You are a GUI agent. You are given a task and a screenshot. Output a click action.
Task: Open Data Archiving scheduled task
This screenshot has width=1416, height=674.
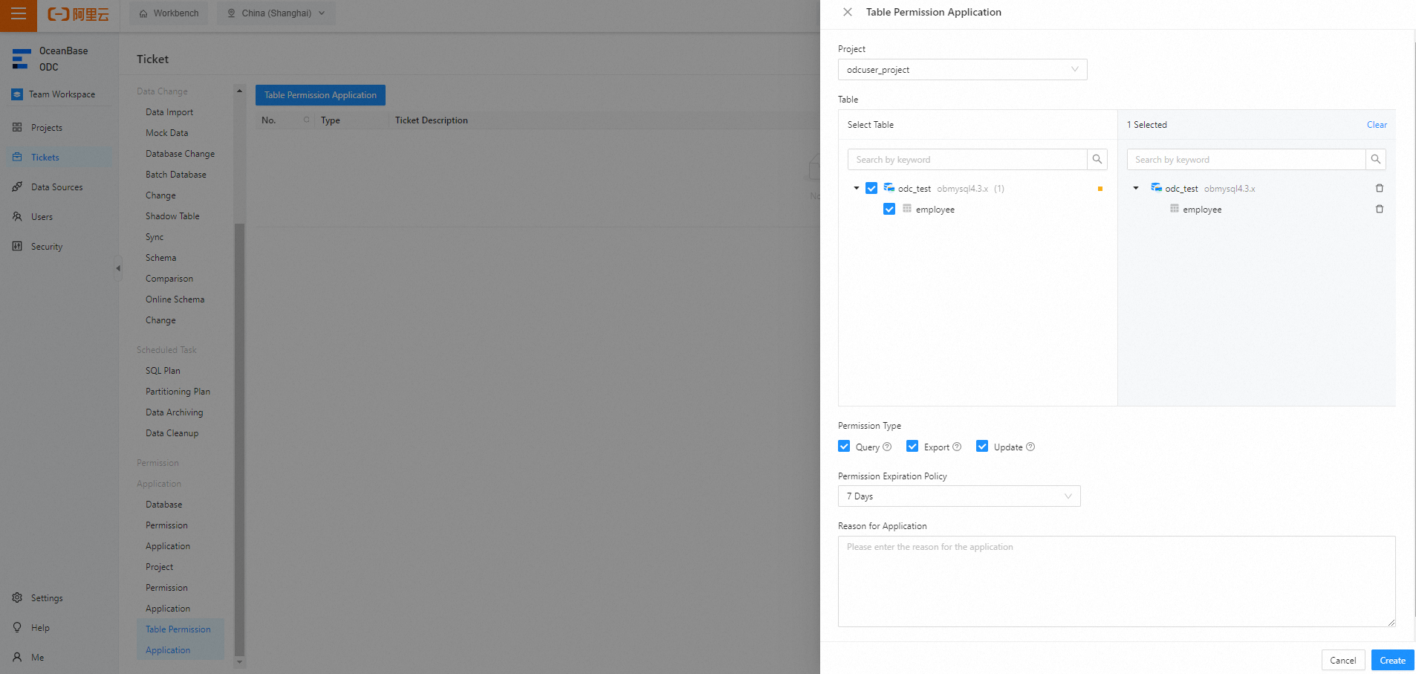pyautogui.click(x=174, y=412)
